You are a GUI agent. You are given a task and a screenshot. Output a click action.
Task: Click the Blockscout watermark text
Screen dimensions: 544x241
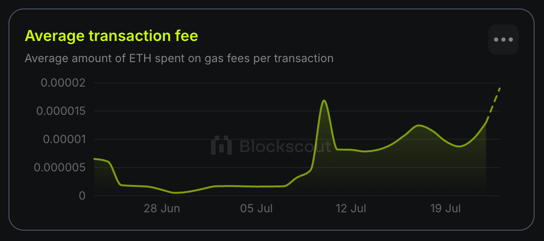click(x=285, y=146)
